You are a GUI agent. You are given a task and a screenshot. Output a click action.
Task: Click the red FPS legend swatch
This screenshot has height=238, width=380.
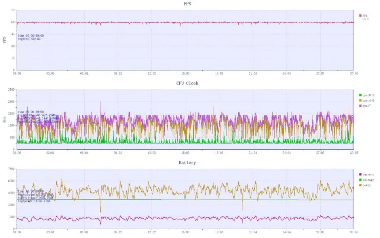(x=360, y=16)
